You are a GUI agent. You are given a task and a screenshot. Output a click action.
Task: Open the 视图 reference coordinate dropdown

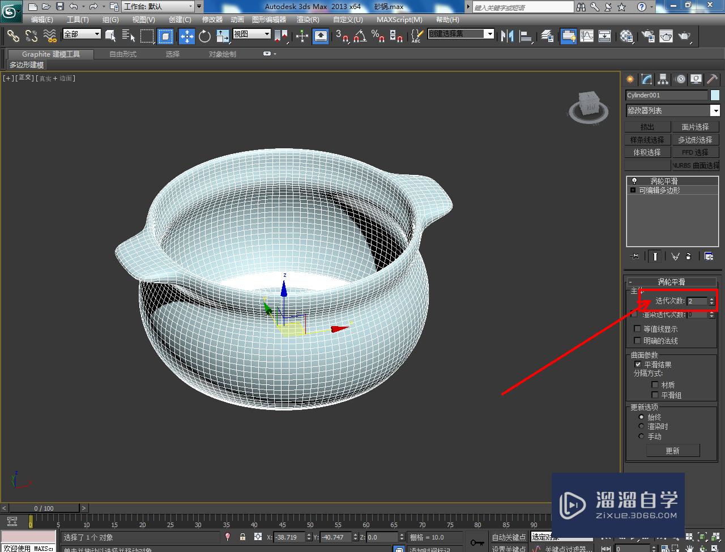click(x=252, y=34)
